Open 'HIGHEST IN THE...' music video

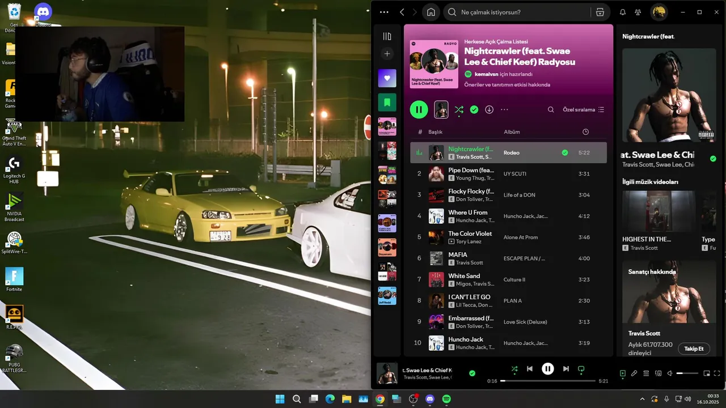coord(659,221)
